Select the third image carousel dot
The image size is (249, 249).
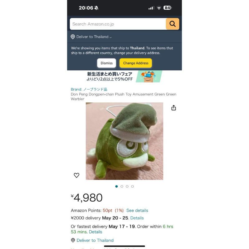[x=127, y=186]
